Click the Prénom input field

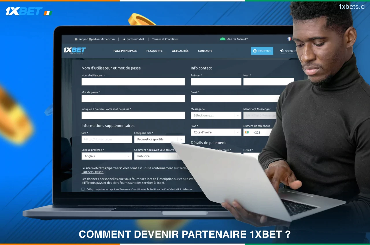216,82
